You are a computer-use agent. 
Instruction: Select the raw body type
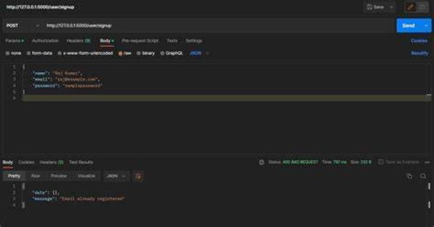(x=125, y=53)
